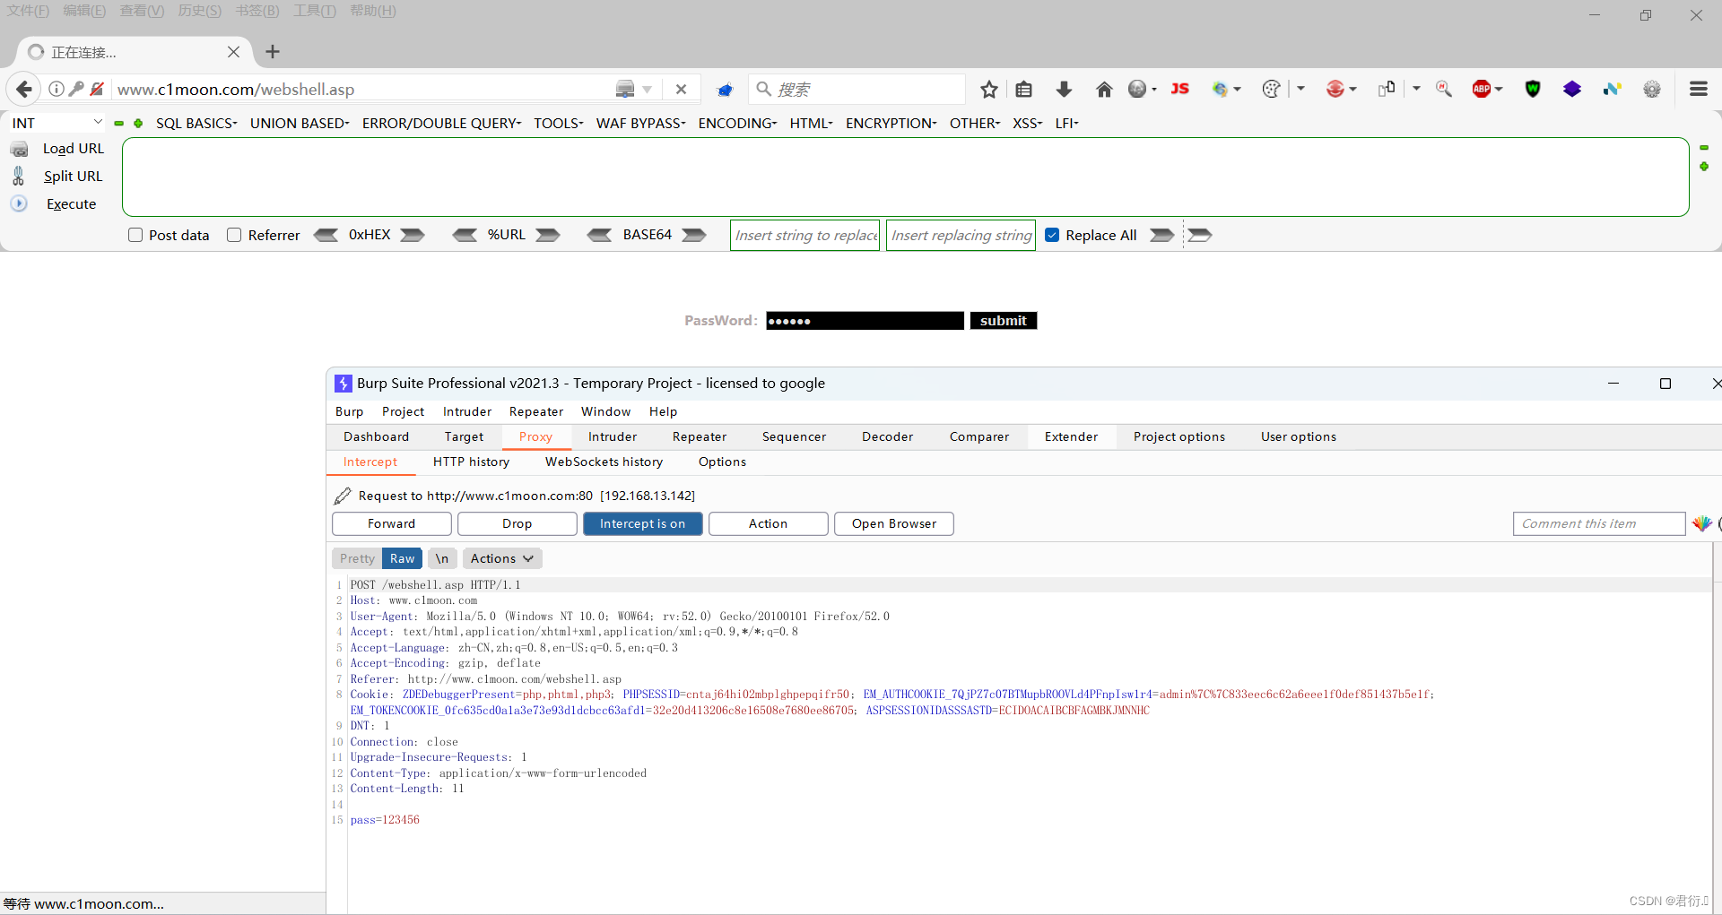Open the HTTP history sub-tab

point(471,462)
